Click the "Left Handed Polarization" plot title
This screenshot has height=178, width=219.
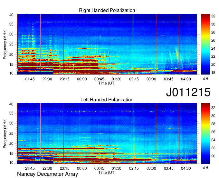pos(107,100)
